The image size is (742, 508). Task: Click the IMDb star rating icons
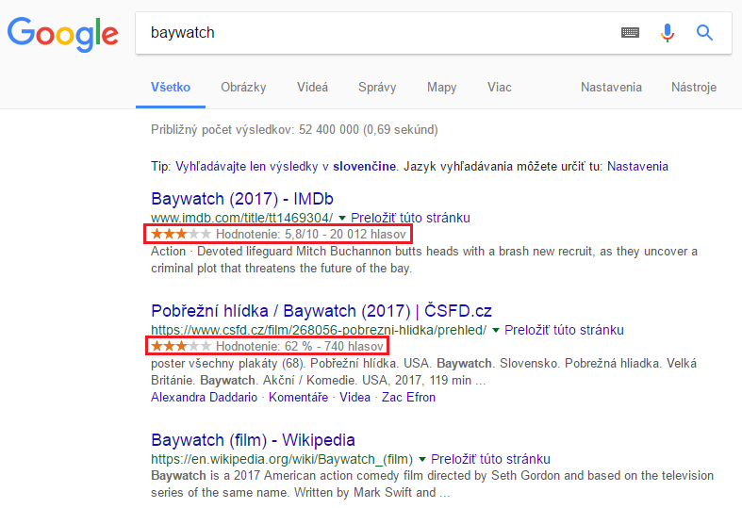181,234
